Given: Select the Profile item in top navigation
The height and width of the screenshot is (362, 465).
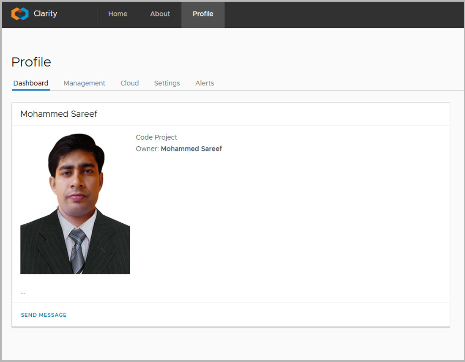Looking at the screenshot, I should click(203, 14).
